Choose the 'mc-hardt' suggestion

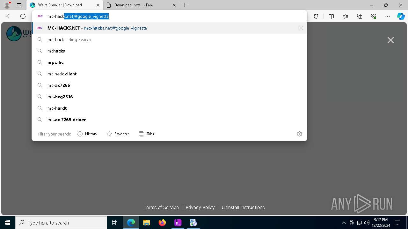pos(169,108)
